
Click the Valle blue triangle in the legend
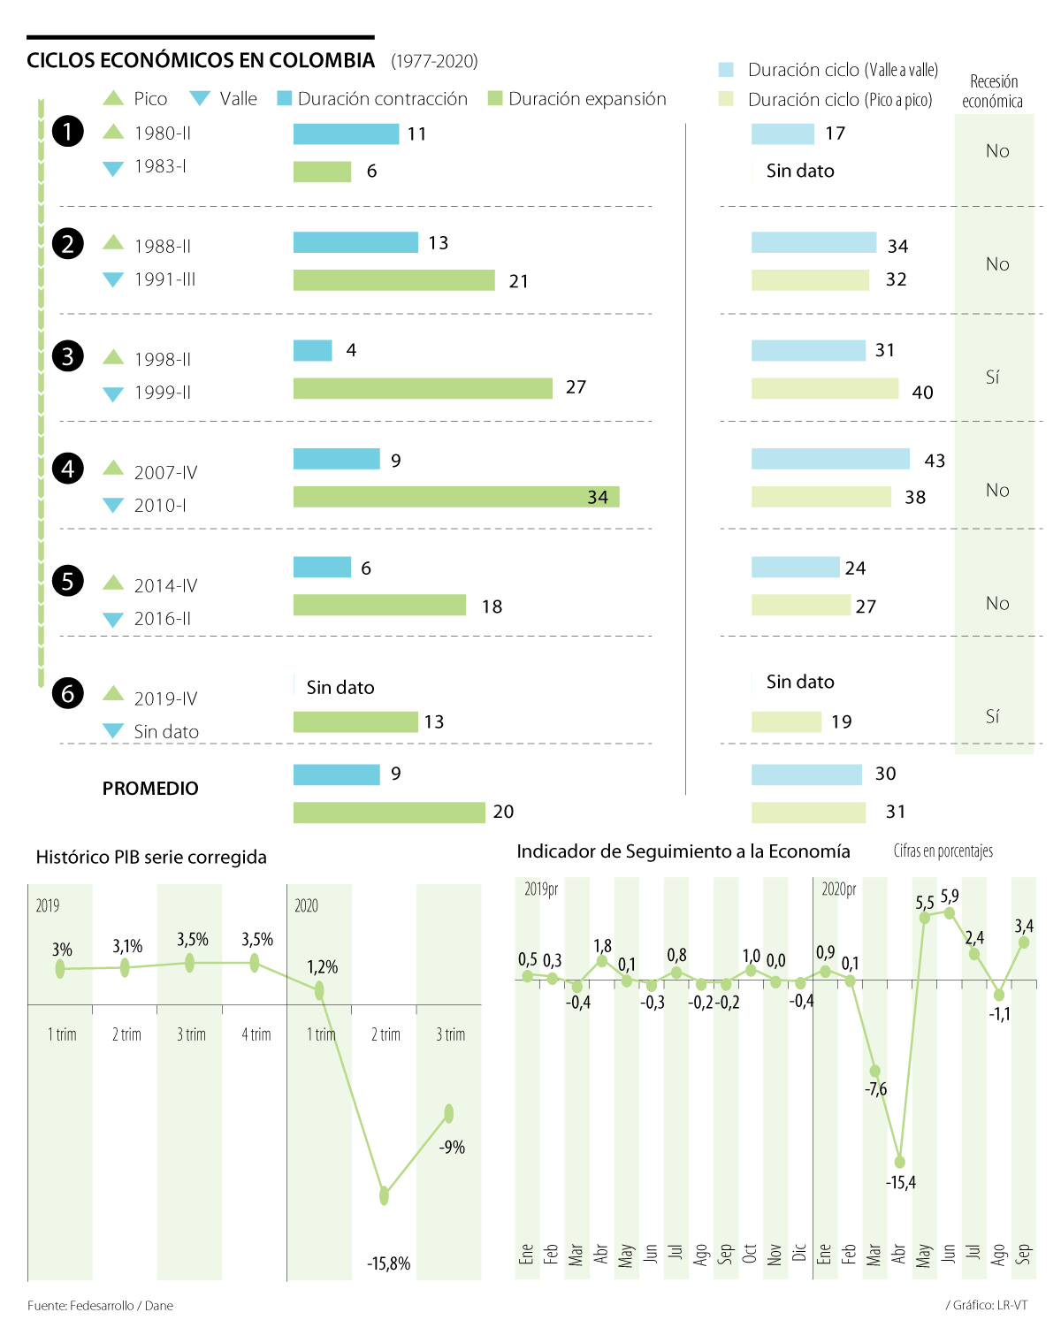[200, 98]
